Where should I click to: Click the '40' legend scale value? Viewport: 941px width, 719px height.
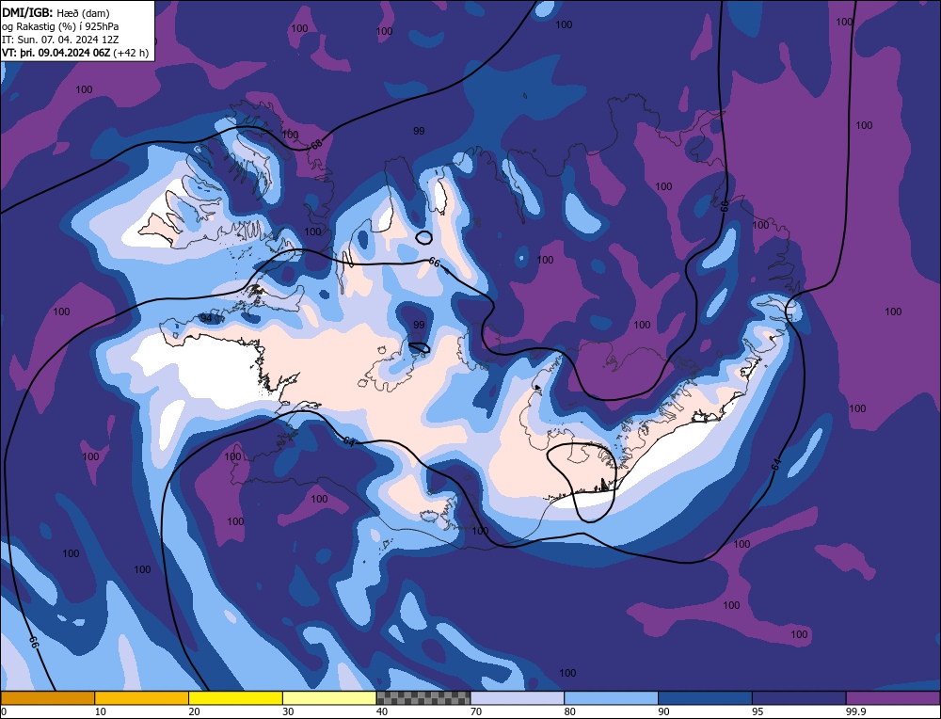382,711
